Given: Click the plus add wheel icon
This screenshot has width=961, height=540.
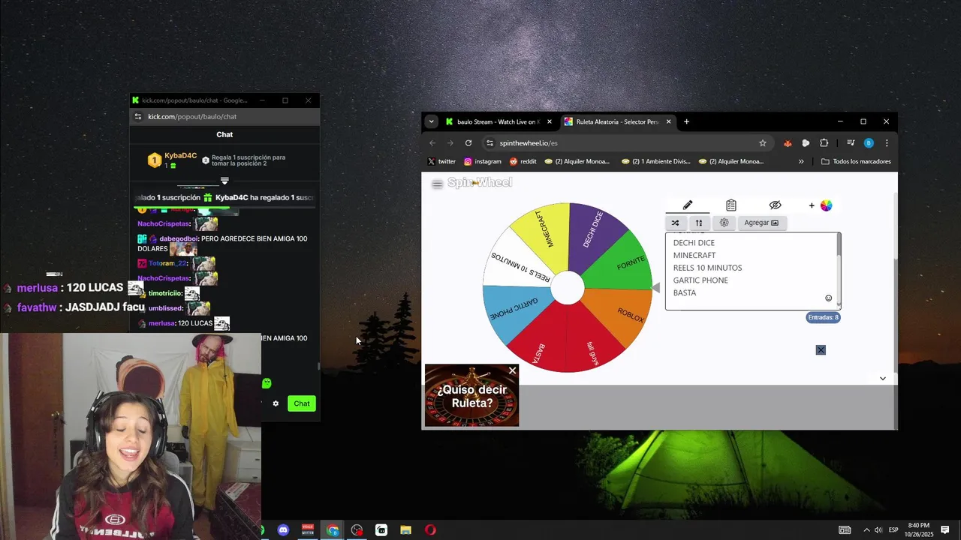Looking at the screenshot, I should (x=812, y=205).
